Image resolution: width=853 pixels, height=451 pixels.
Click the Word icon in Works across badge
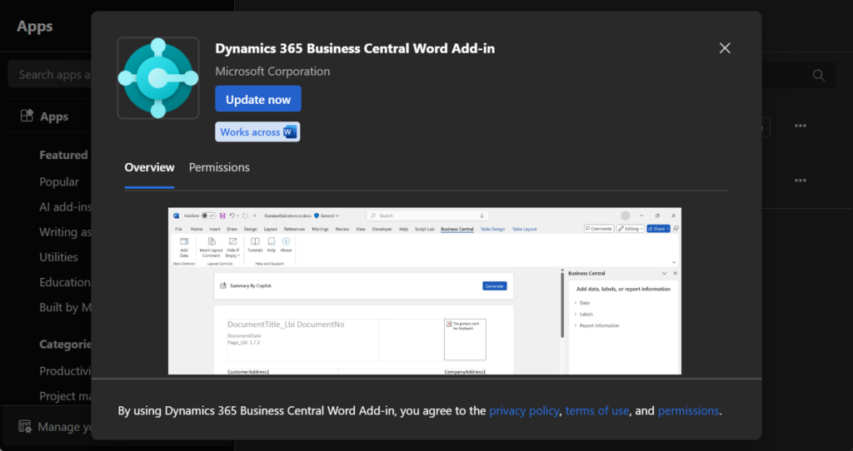click(290, 132)
